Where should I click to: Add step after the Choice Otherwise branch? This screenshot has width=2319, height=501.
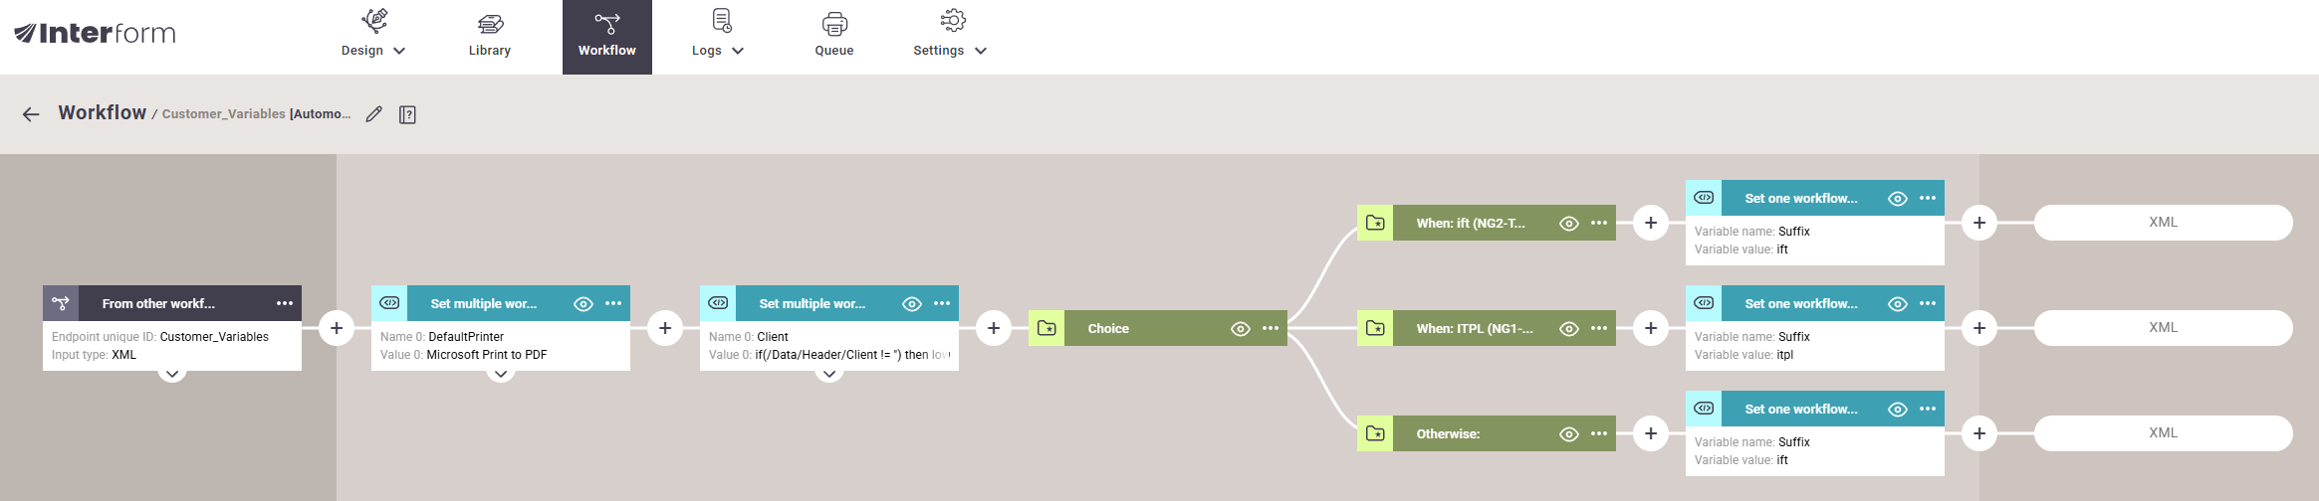tap(1651, 433)
